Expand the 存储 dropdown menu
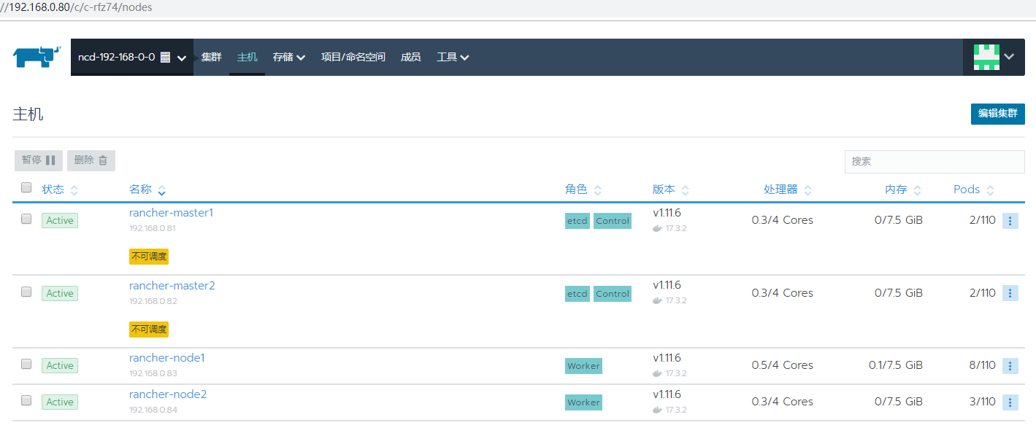 (x=289, y=57)
